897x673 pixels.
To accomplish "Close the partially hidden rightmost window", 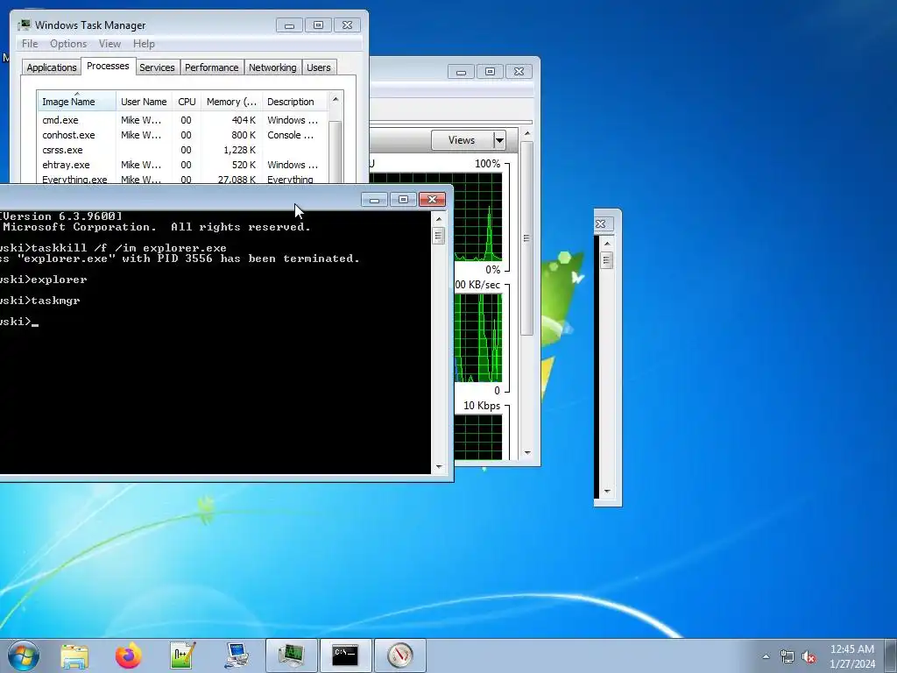I will pyautogui.click(x=603, y=223).
